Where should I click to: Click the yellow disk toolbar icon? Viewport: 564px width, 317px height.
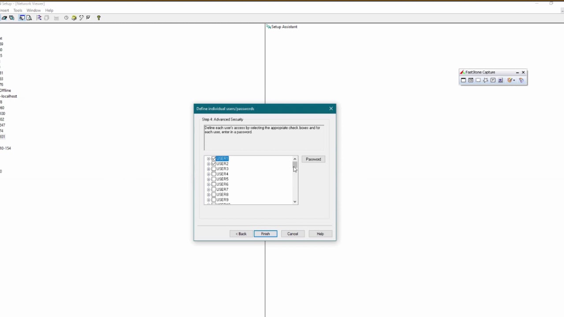74,18
